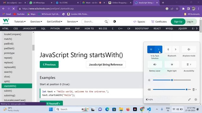The width and height of the screenshot is (202, 113).
Task: Adjust volume slider
Action: [172, 89]
